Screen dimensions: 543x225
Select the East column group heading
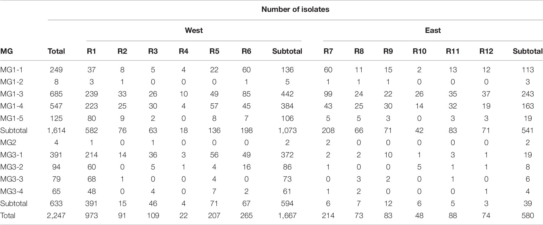pyautogui.click(x=433, y=30)
